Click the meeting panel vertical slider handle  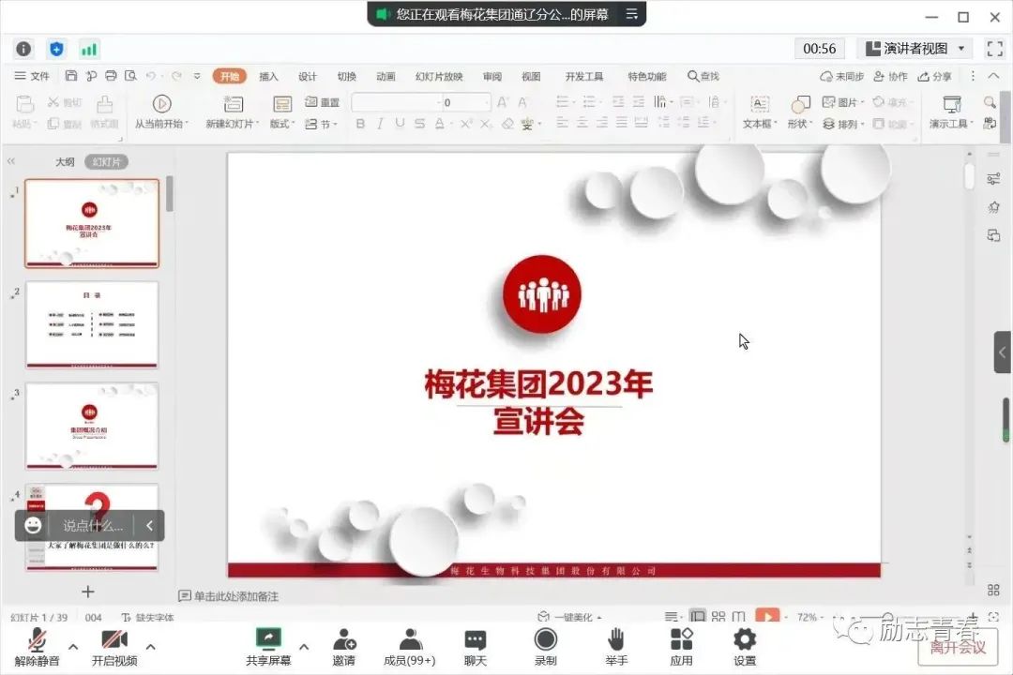click(1006, 419)
